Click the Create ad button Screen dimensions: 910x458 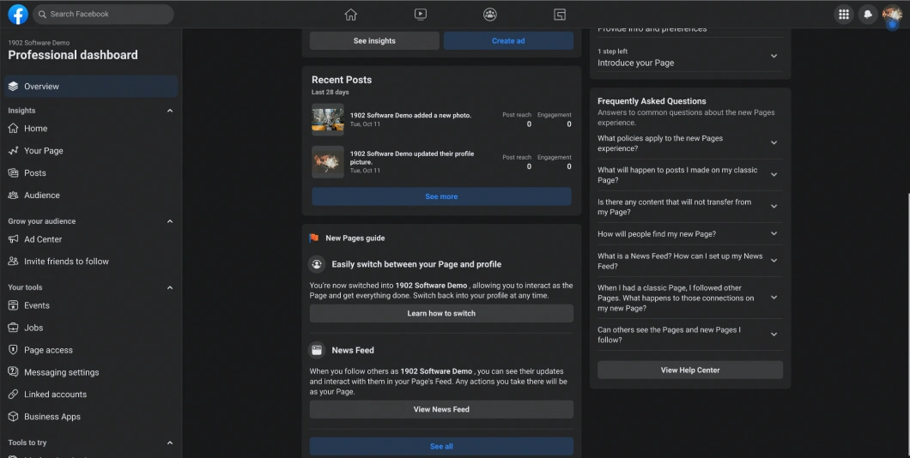508,40
